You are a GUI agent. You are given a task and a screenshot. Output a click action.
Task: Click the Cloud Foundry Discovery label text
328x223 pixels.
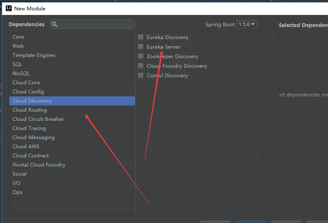(177, 66)
